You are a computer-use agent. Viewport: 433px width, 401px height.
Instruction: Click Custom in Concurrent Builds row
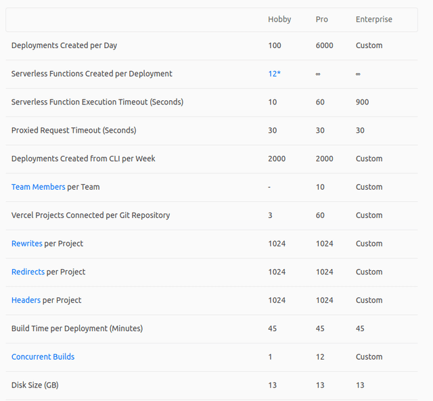coord(369,357)
